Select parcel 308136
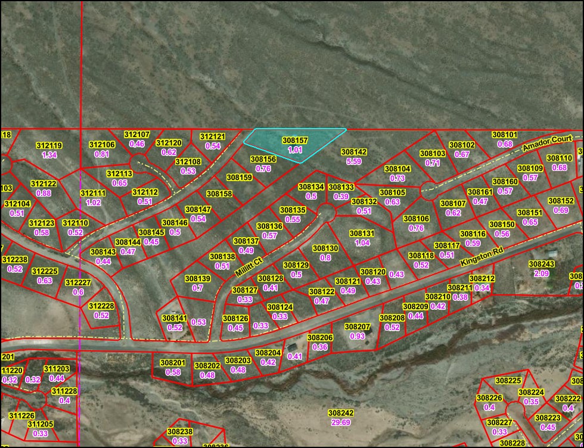This screenshot has width=584, height=448. pyautogui.click(x=269, y=226)
